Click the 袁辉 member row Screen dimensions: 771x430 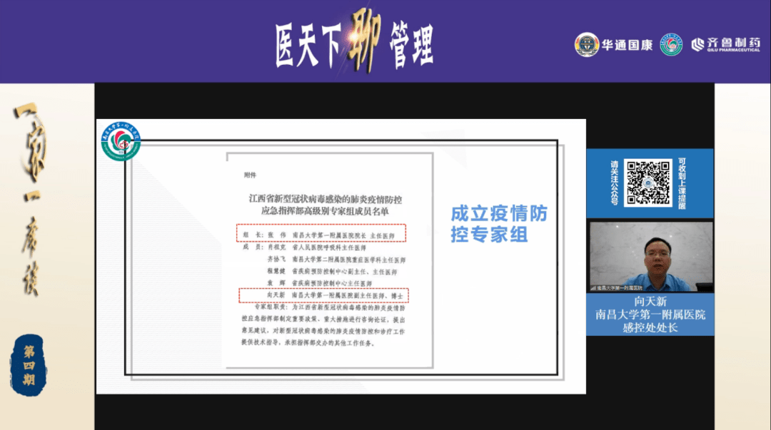point(320,284)
